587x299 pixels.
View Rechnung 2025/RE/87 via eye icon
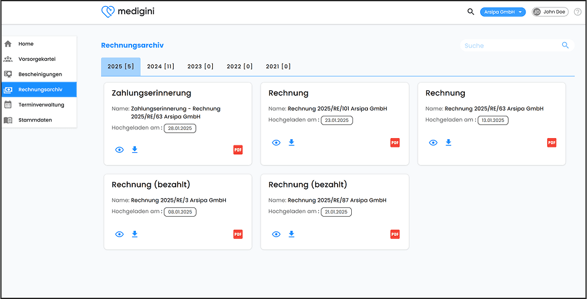click(x=276, y=235)
